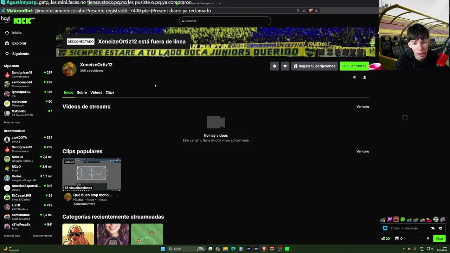This screenshot has height=253, width=450.
Task: Toggle the heart follow button
Action: point(285,66)
